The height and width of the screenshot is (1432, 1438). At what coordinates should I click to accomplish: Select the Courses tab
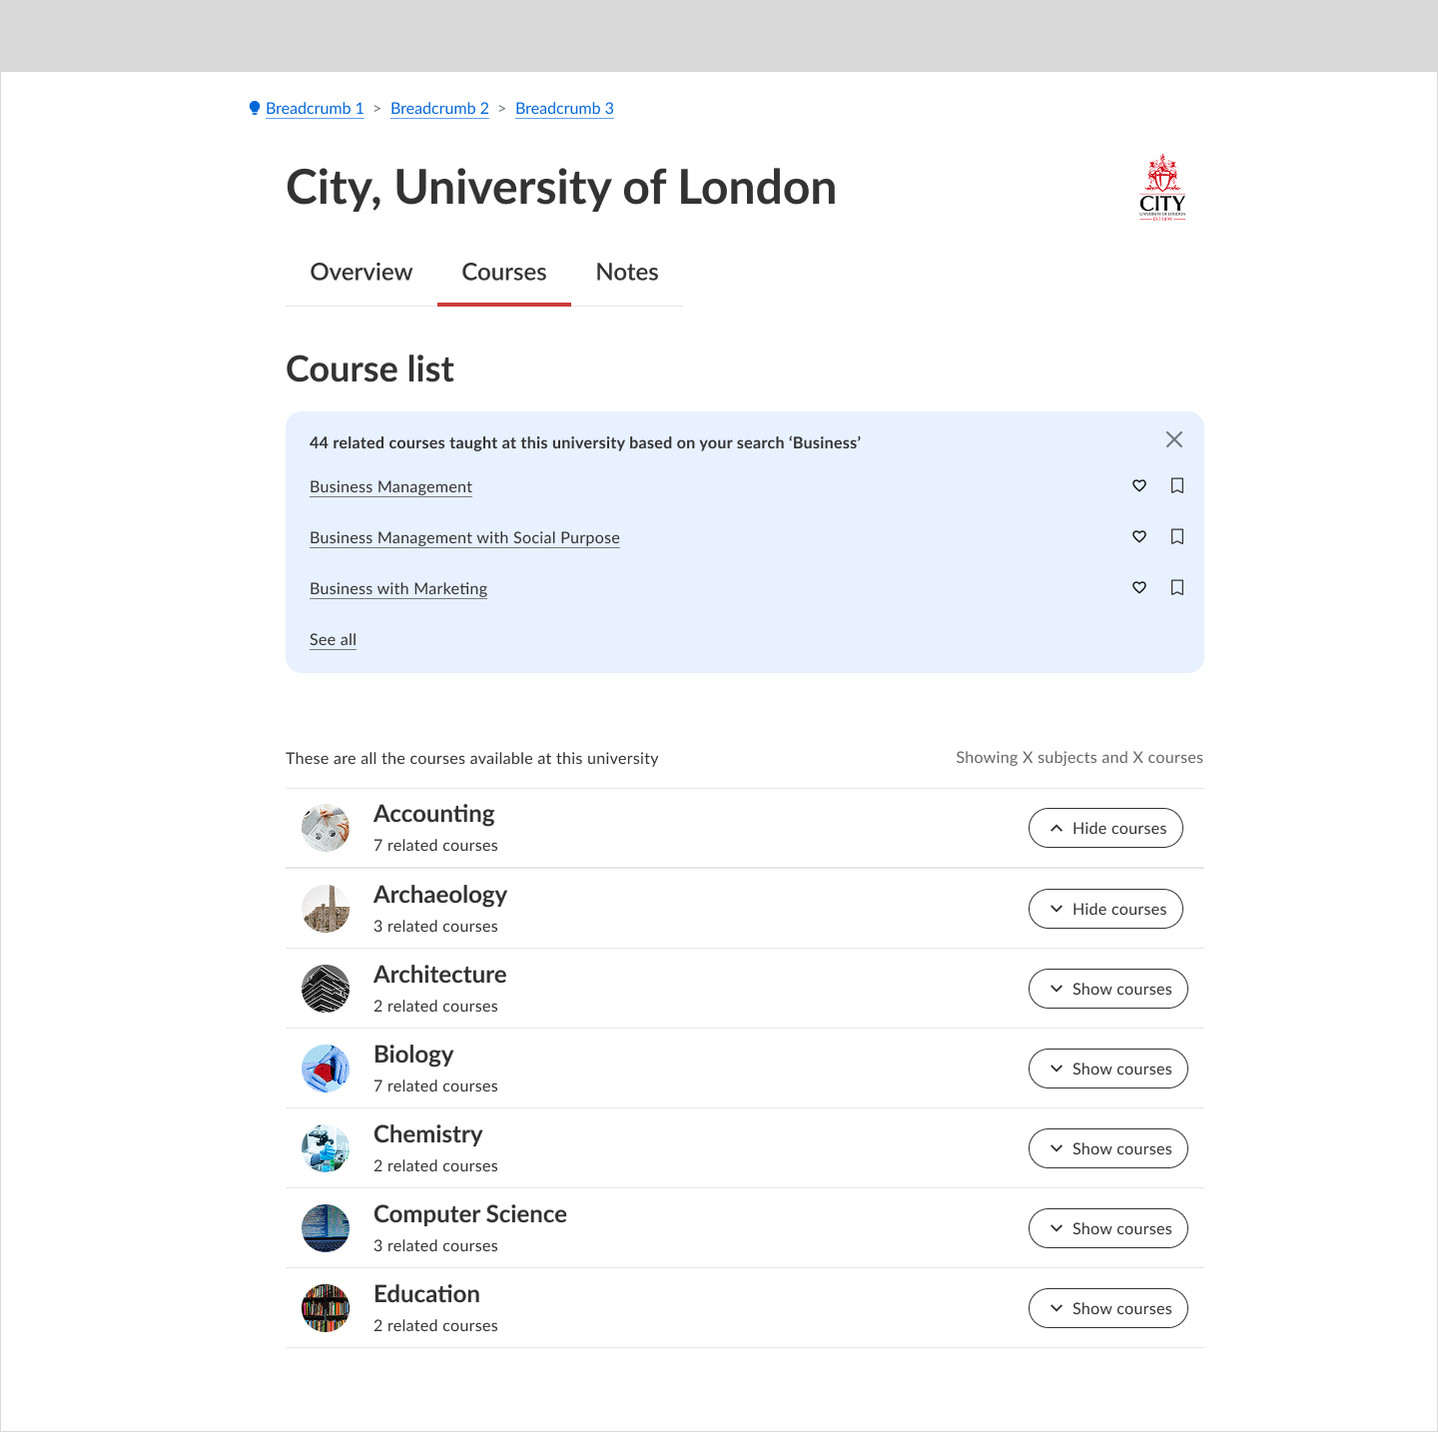[504, 272]
